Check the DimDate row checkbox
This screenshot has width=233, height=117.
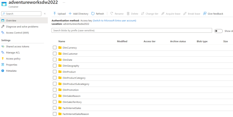[55, 60]
